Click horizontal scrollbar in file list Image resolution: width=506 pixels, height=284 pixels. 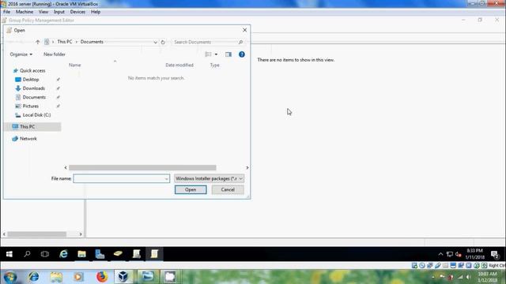pos(142,168)
